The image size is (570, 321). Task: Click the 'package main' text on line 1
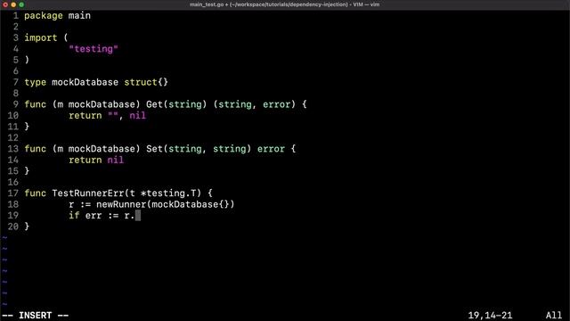point(57,16)
